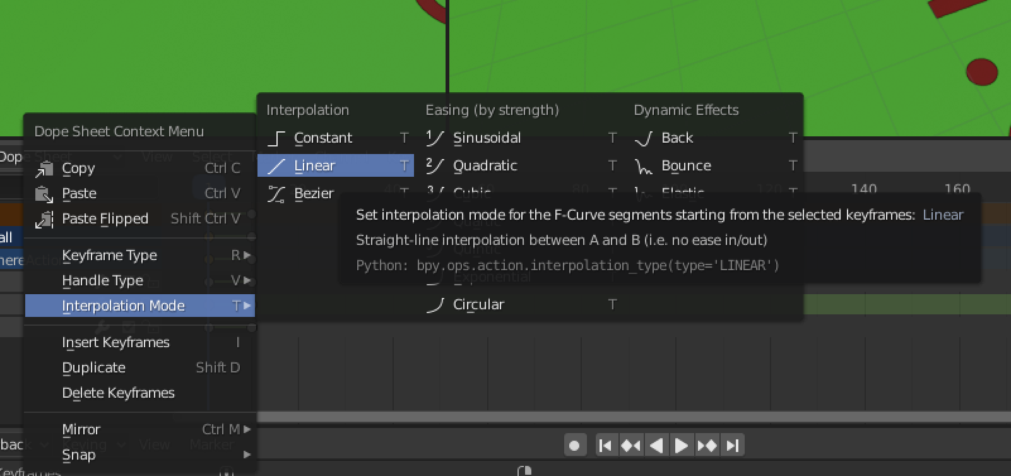This screenshot has width=1011, height=476.
Task: Choose Bounce dynamic effect
Action: 716,165
